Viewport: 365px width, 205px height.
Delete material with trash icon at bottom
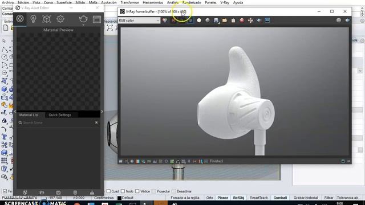75,192
